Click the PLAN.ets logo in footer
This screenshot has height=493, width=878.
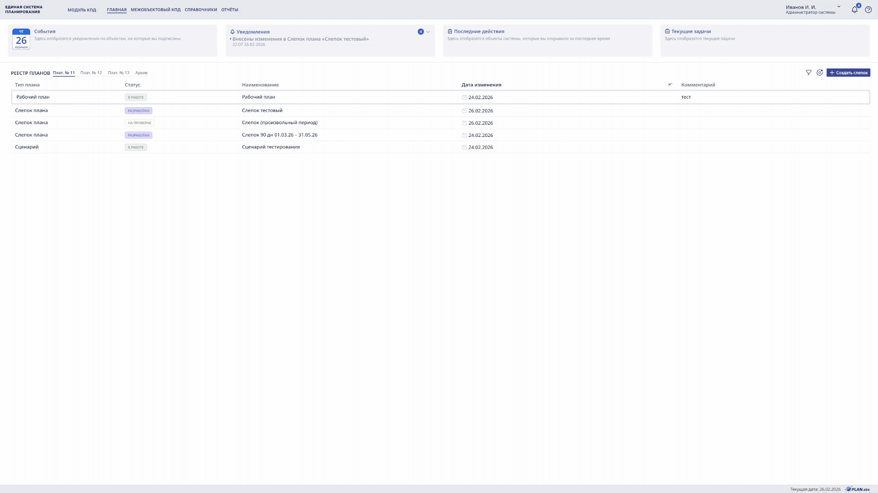[x=857, y=489]
